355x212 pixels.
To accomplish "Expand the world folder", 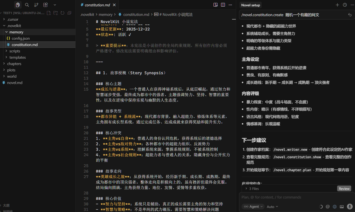I will click(x=38, y=77).
